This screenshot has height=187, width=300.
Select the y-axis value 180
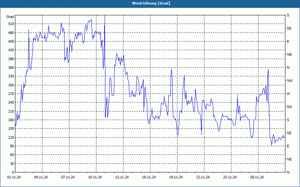(11, 120)
